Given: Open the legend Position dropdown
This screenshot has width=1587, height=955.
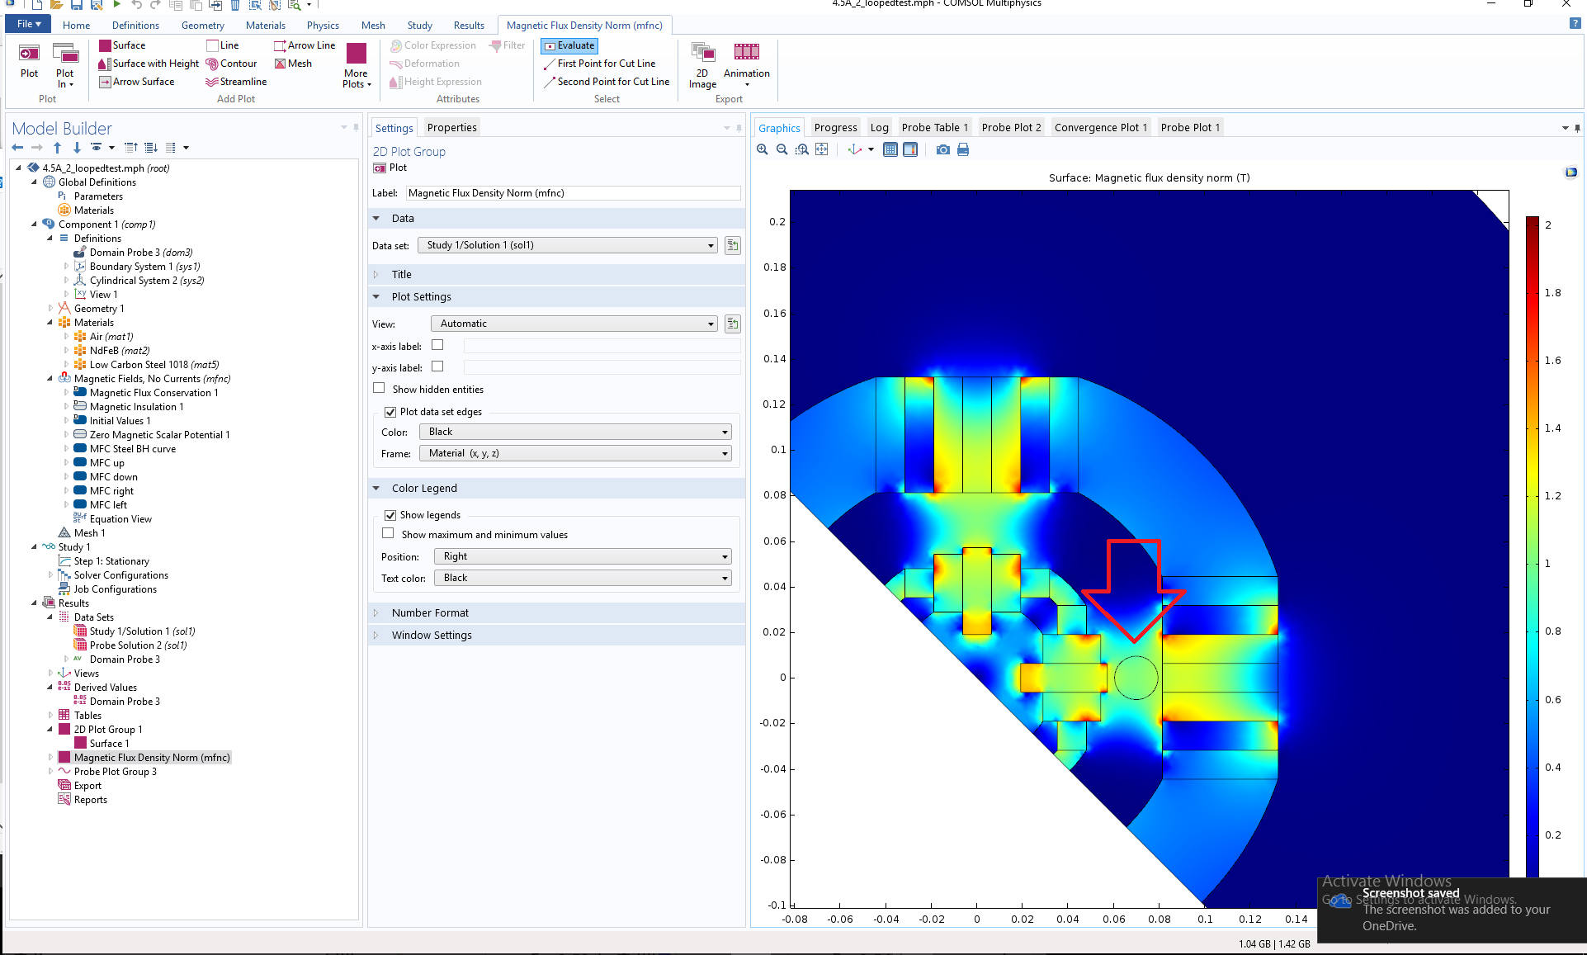Looking at the screenshot, I should tap(583, 556).
